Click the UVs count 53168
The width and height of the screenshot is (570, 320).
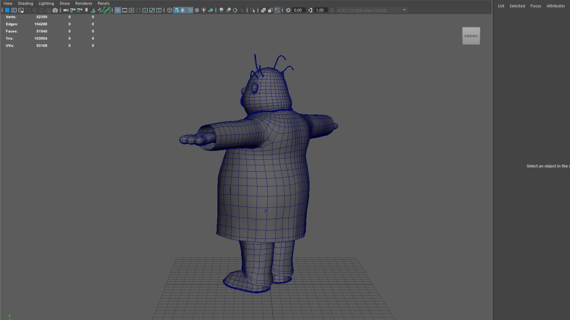[x=42, y=45]
